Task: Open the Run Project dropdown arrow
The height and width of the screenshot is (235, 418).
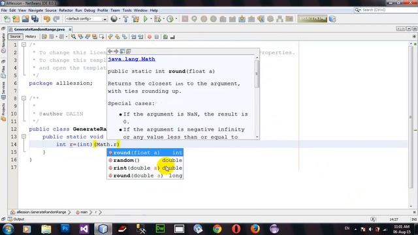Action: 151,19
